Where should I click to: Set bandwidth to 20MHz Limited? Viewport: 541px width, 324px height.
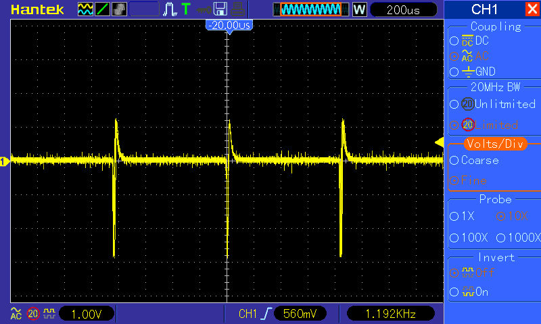(484, 125)
